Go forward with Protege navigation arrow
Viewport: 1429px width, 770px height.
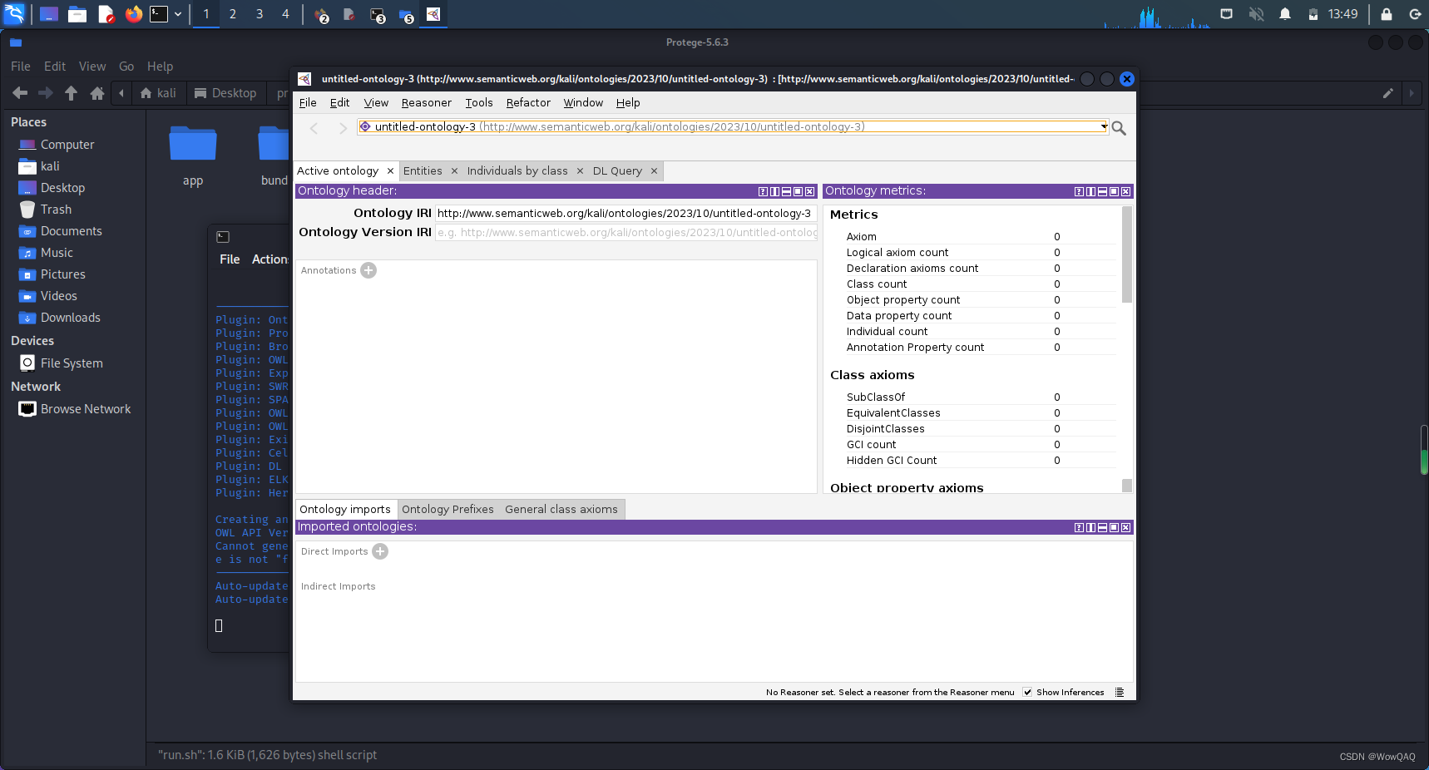click(x=343, y=128)
